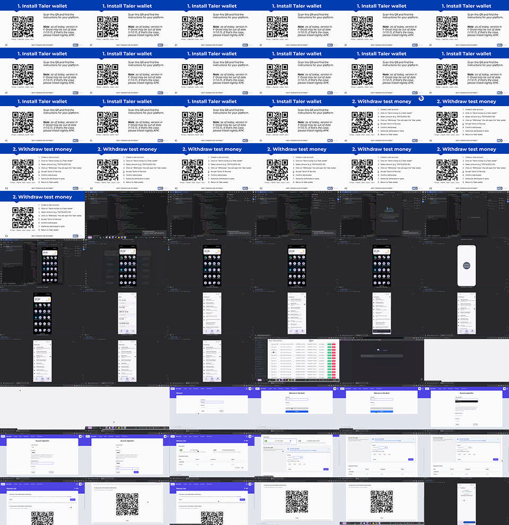509x525 pixels.
Task: Click the blue button on the phone in the last frame
Action: click(x=469, y=522)
